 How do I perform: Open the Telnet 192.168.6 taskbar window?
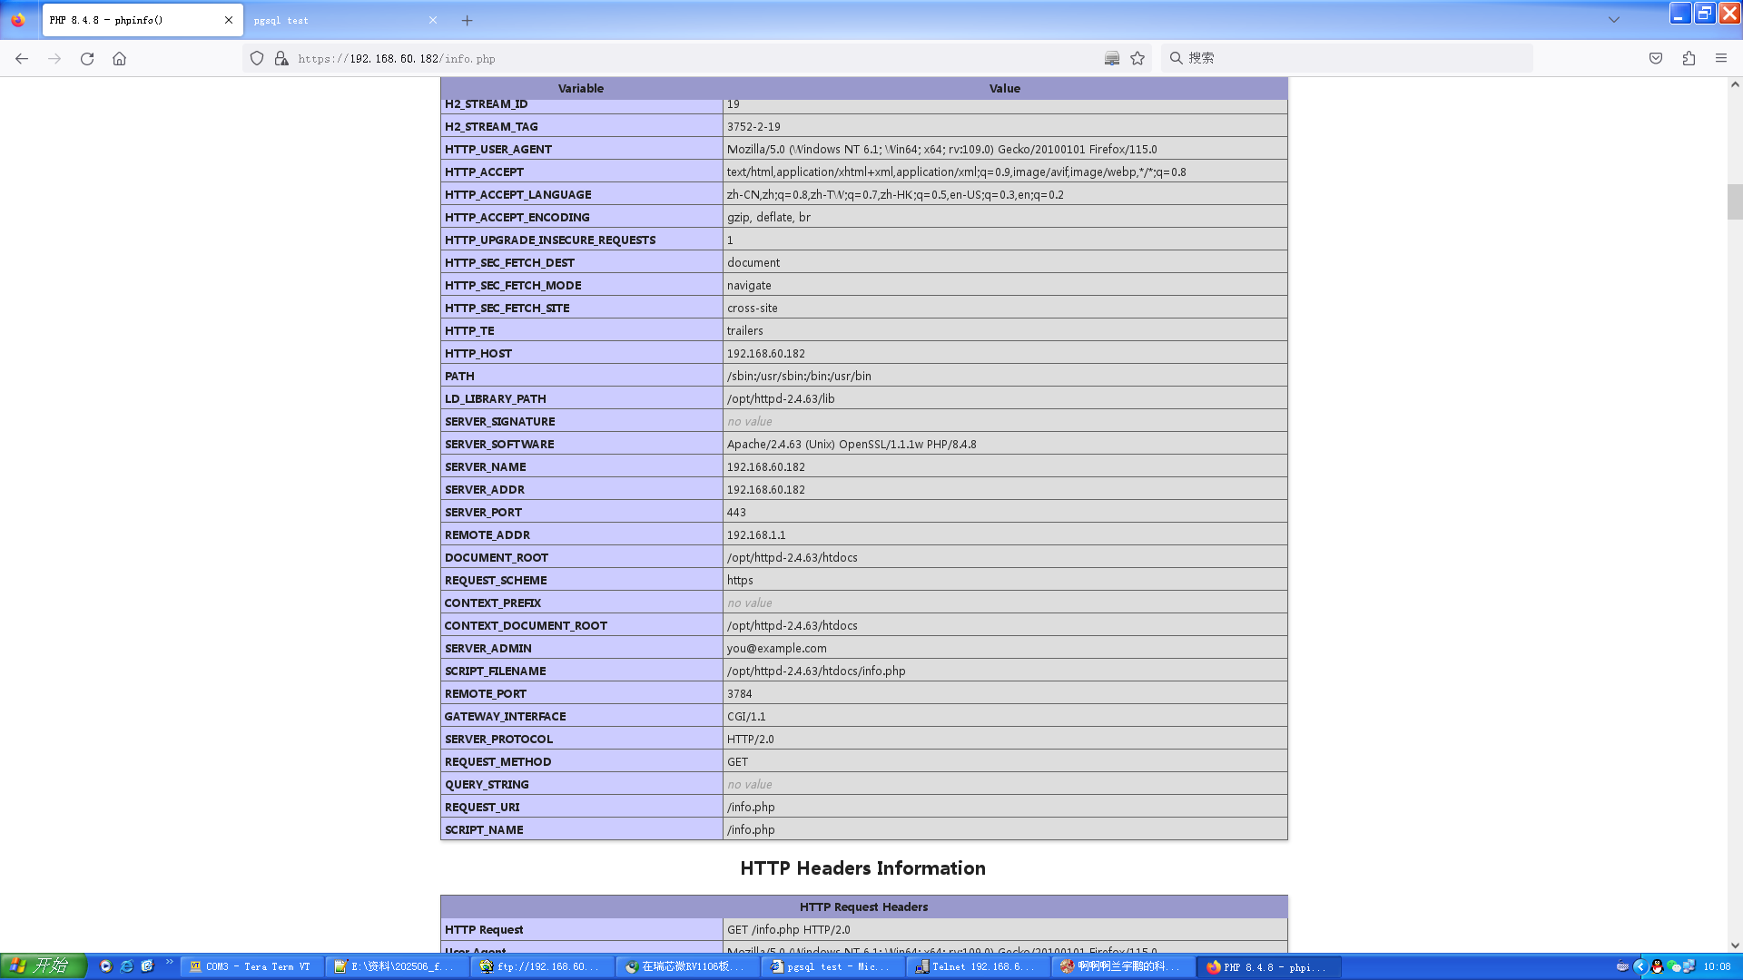[978, 967]
